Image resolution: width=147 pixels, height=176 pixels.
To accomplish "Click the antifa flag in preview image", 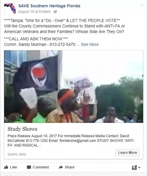I will tap(36, 74).
